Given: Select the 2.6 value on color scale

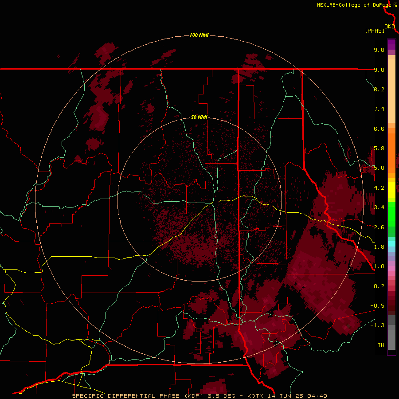Looking at the screenshot, I should click(x=379, y=227).
